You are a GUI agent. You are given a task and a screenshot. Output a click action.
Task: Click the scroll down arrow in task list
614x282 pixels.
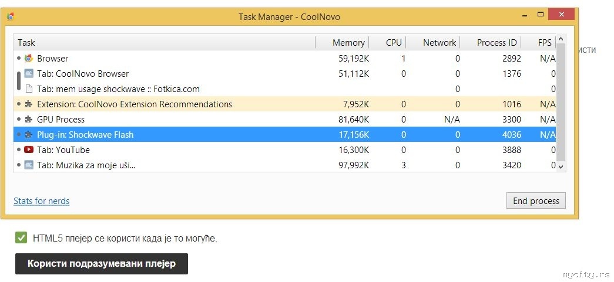click(561, 167)
